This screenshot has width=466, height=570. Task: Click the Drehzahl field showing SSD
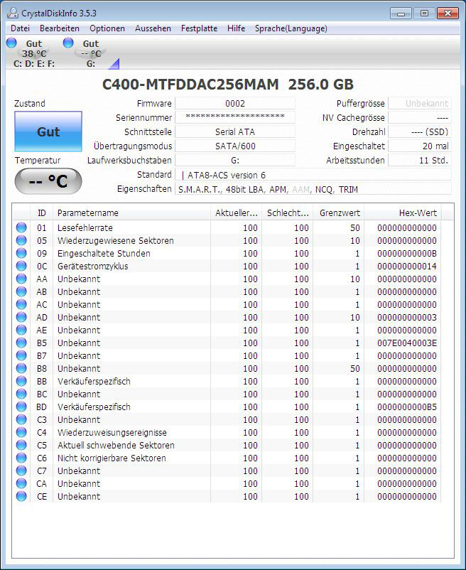pos(420,131)
